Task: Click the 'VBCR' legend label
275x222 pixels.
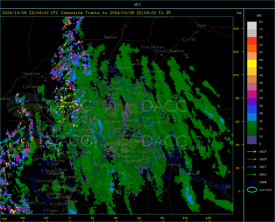Action: (x=263, y=159)
